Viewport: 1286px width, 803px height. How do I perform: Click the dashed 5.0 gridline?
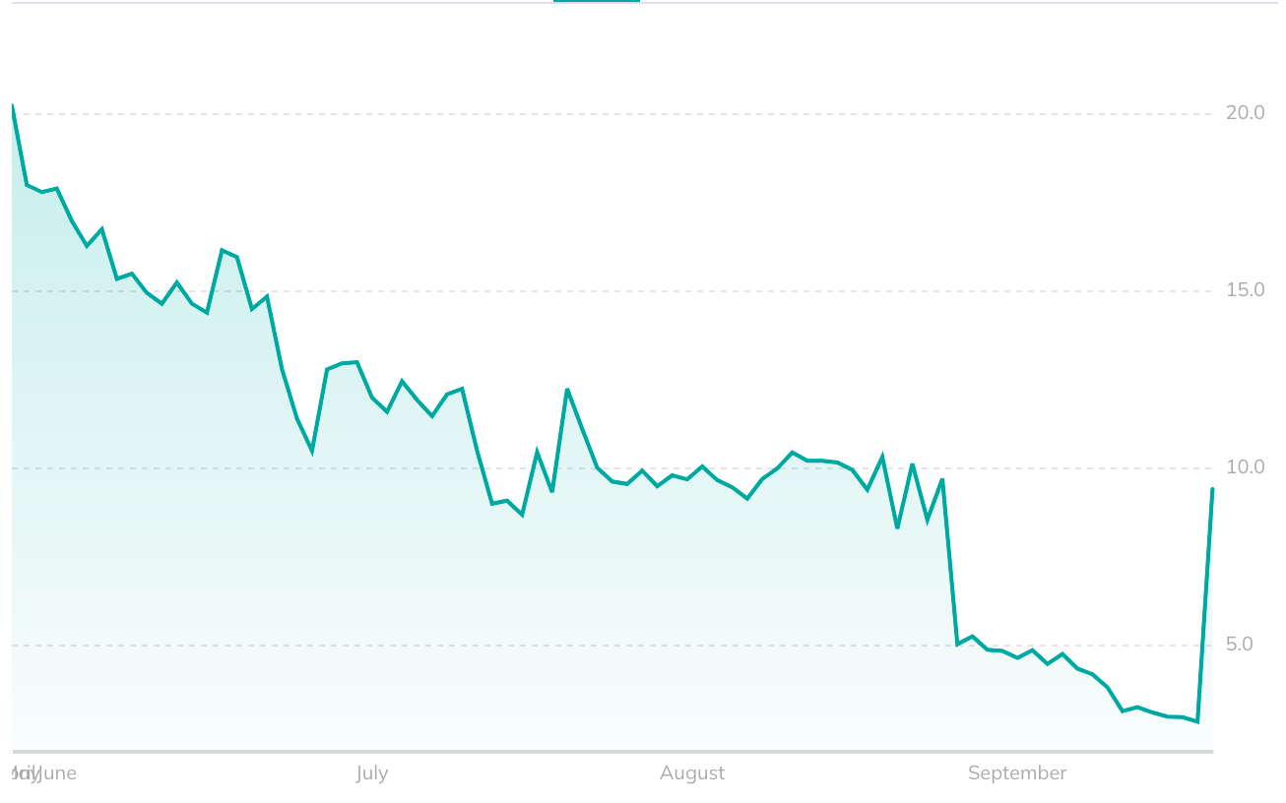click(612, 646)
